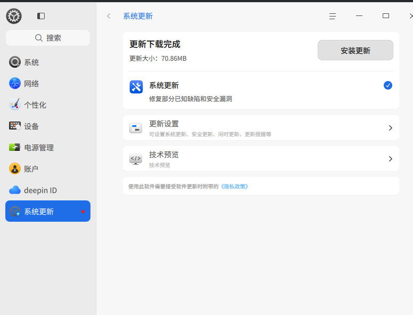The width and height of the screenshot is (413, 315).
Task: Open the 《隐私政策》 link
Action: tap(234, 187)
